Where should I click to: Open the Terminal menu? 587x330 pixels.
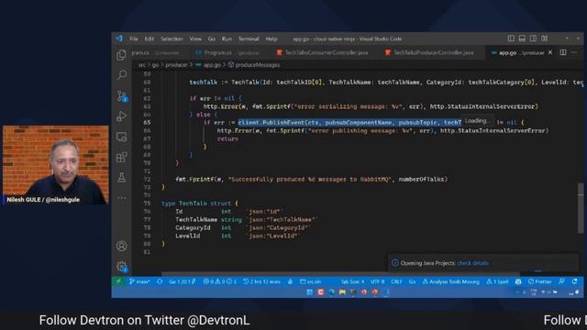point(249,38)
